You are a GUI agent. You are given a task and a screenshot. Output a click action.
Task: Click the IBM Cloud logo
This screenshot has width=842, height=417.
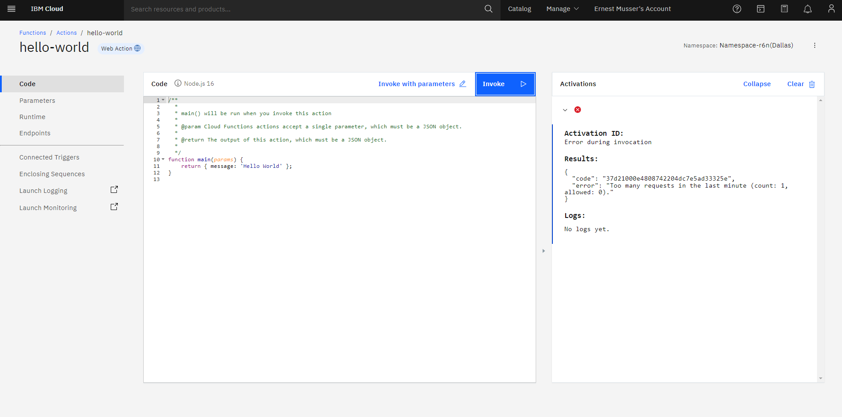(x=47, y=9)
